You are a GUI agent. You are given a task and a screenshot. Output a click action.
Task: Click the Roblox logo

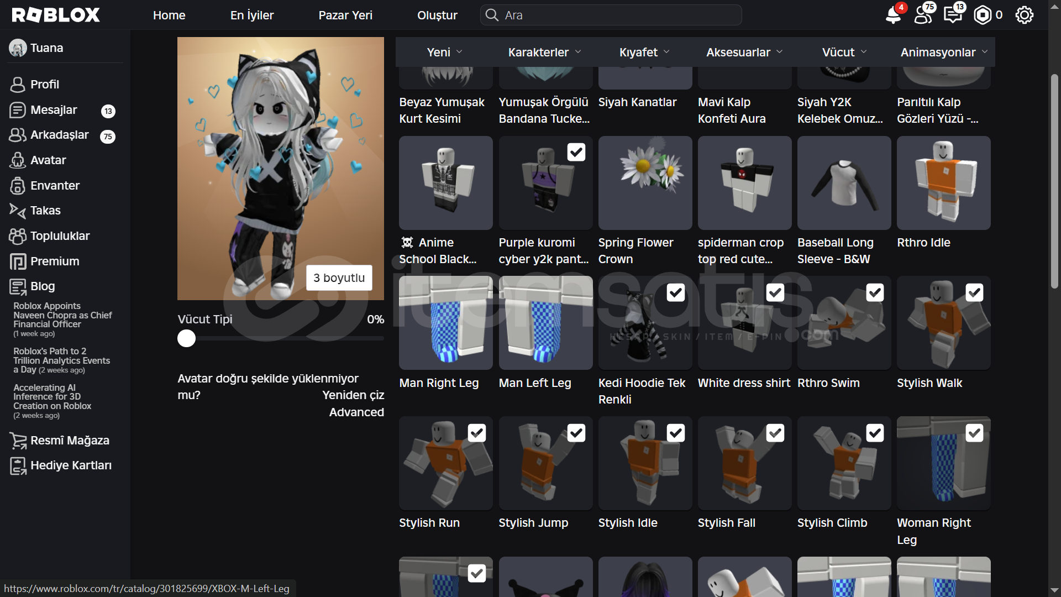click(x=56, y=15)
